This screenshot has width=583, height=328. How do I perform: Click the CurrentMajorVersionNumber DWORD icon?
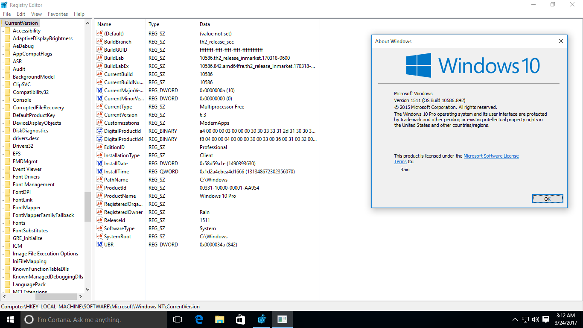click(x=100, y=91)
